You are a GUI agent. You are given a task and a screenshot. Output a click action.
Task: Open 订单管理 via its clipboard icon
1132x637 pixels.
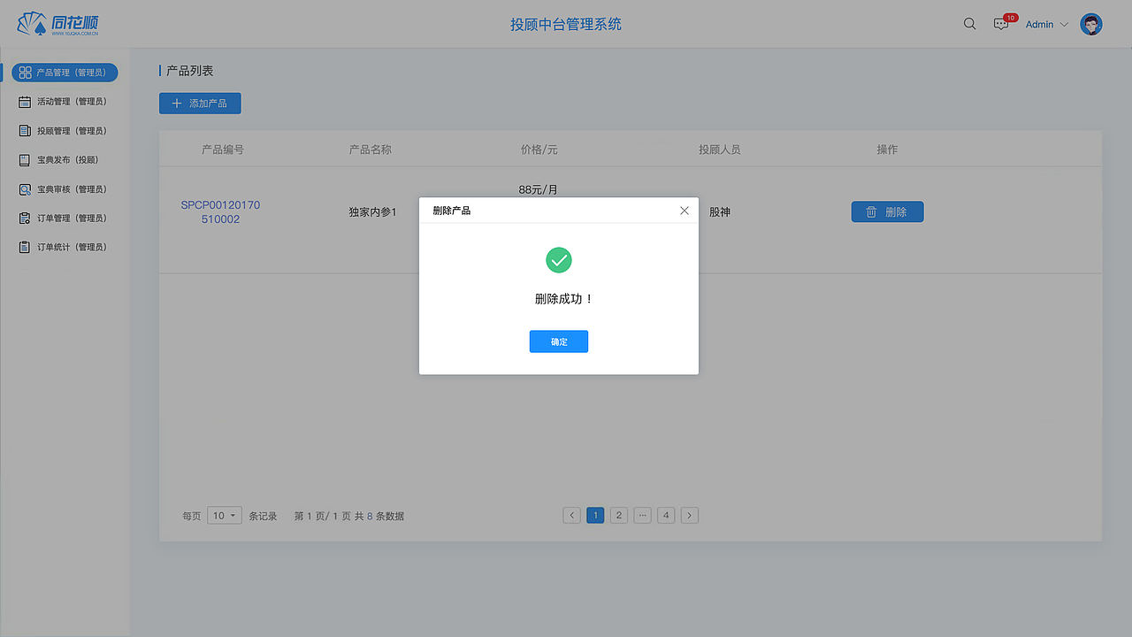[24, 218]
